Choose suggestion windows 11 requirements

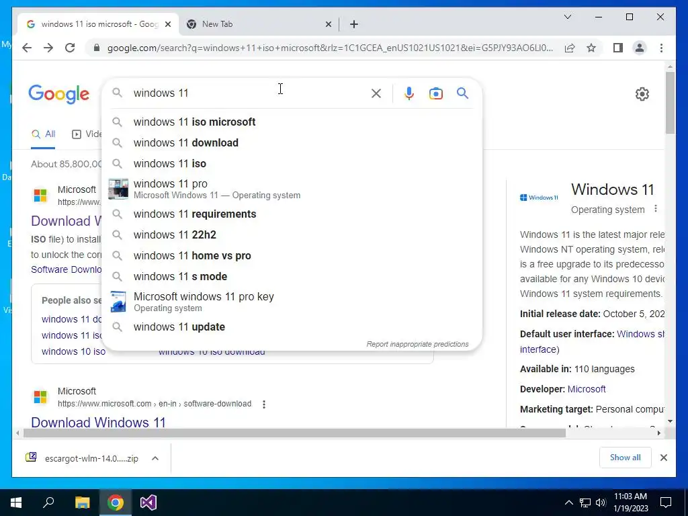click(x=292, y=214)
